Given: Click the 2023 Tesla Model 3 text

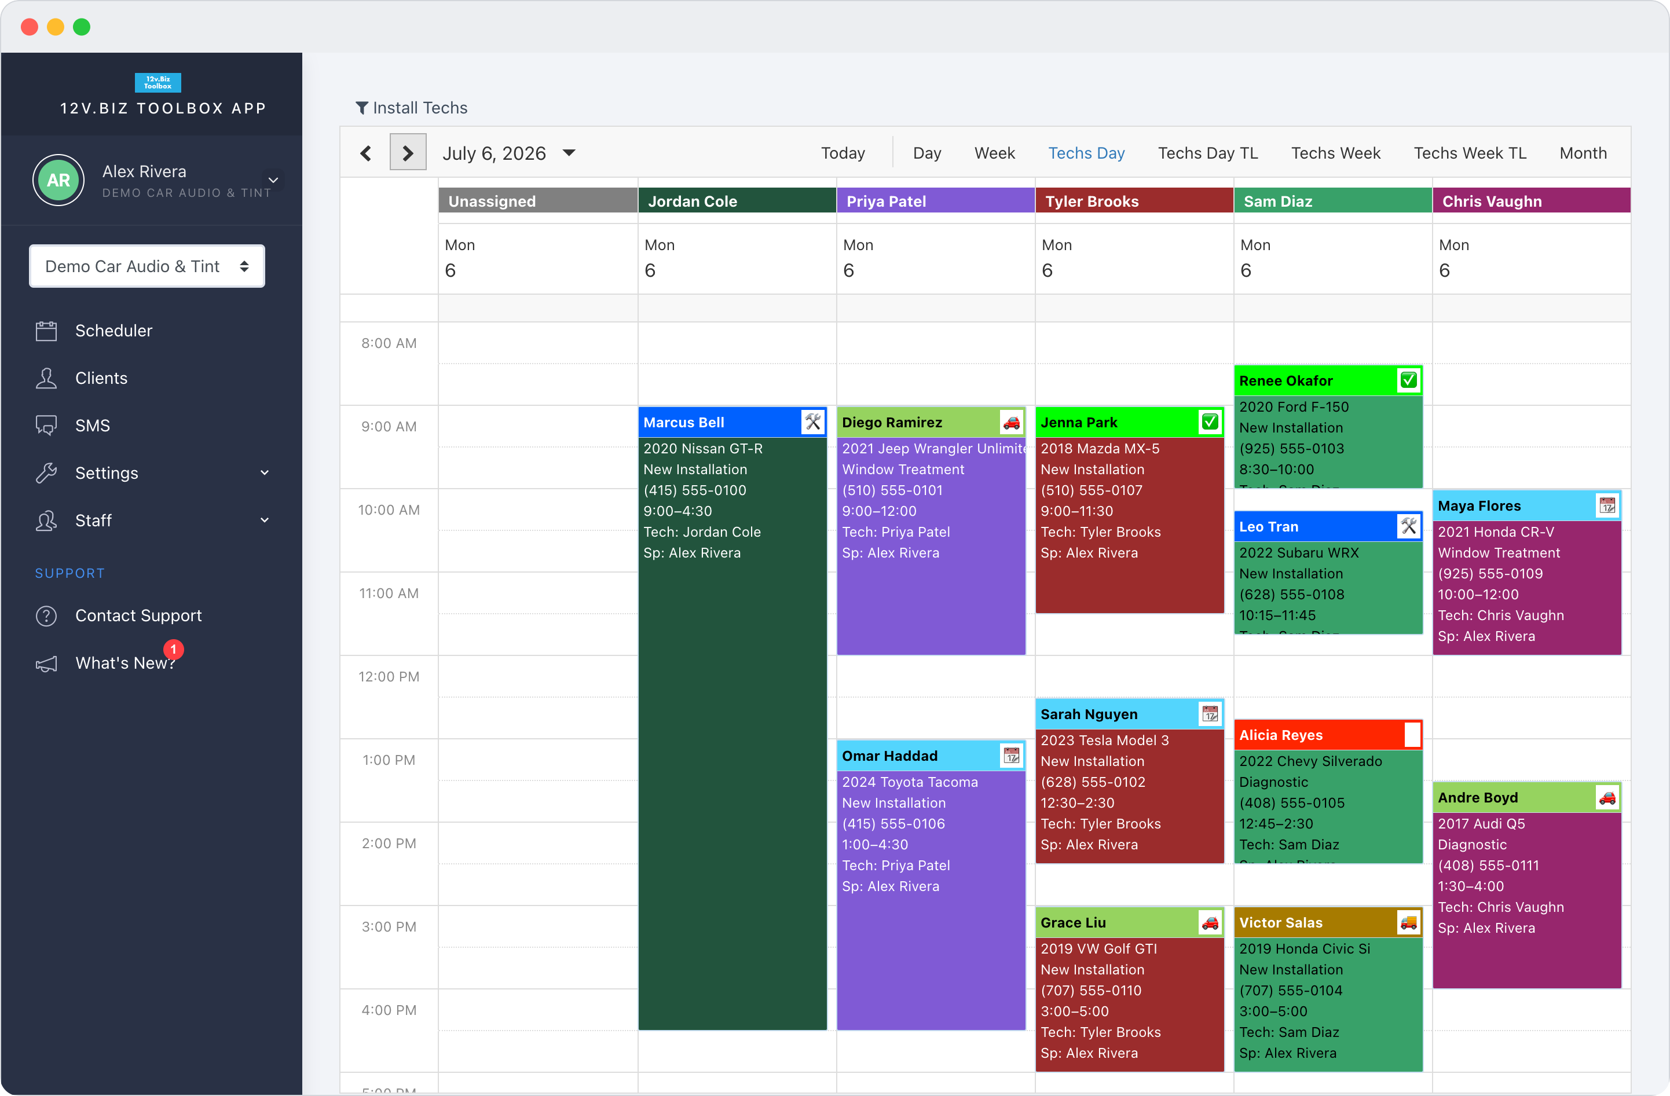Looking at the screenshot, I should (1104, 739).
